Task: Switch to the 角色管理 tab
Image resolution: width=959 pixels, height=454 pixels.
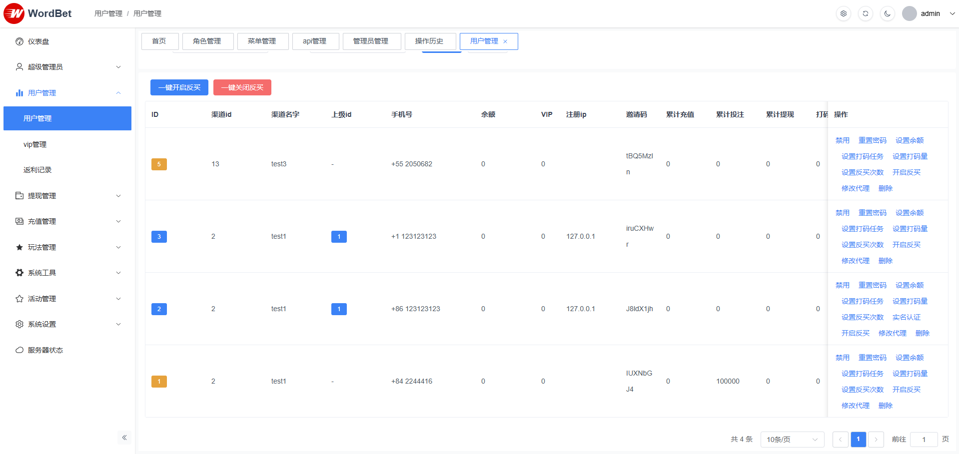Action: click(207, 41)
